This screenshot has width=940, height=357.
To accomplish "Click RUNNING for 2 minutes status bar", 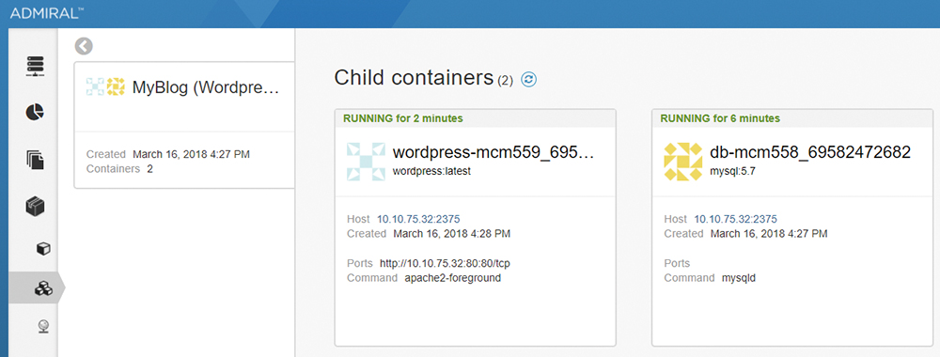I will [476, 118].
